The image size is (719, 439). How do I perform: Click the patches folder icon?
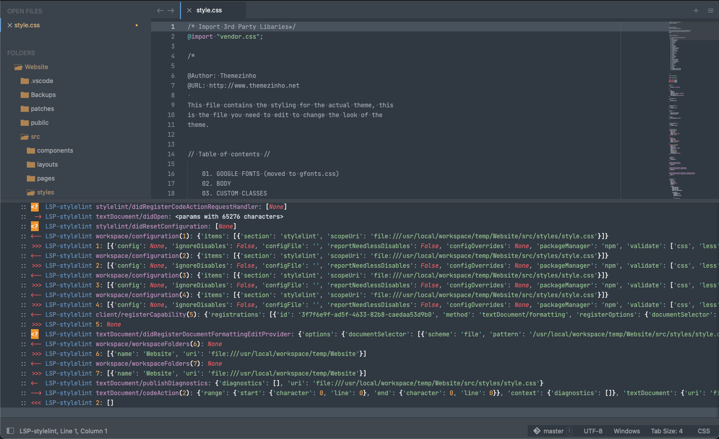pyautogui.click(x=24, y=109)
